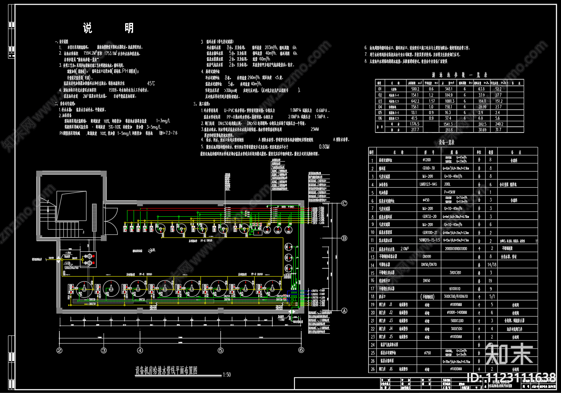
Task: Click the "PH=7.2-7.6" value
Action: pos(168,133)
